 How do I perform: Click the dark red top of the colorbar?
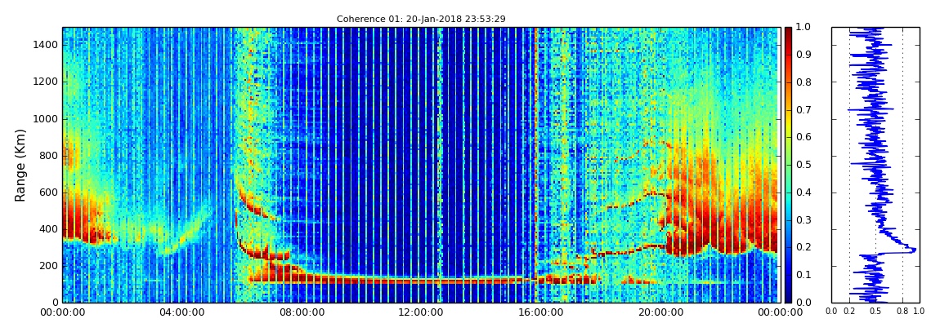tap(788, 31)
